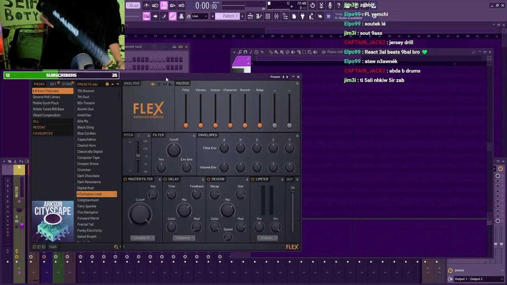This screenshot has width=507, height=285.
Task: Click the step/bars icon in Channel rack
Action: (x=181, y=47)
